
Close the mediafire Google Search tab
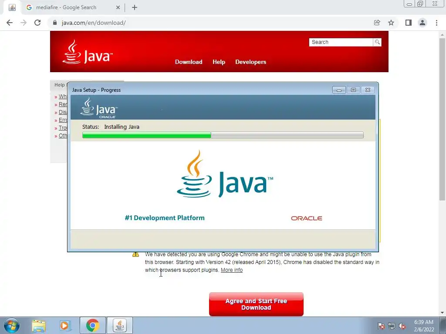pyautogui.click(x=118, y=7)
